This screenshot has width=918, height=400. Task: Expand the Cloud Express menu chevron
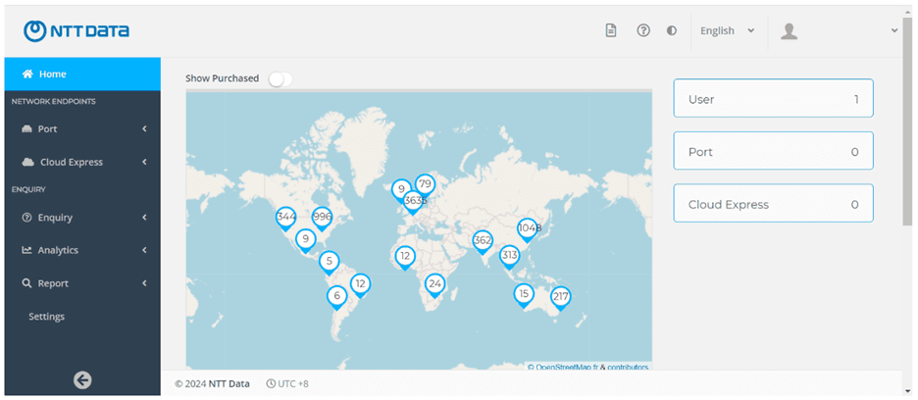[x=144, y=162]
